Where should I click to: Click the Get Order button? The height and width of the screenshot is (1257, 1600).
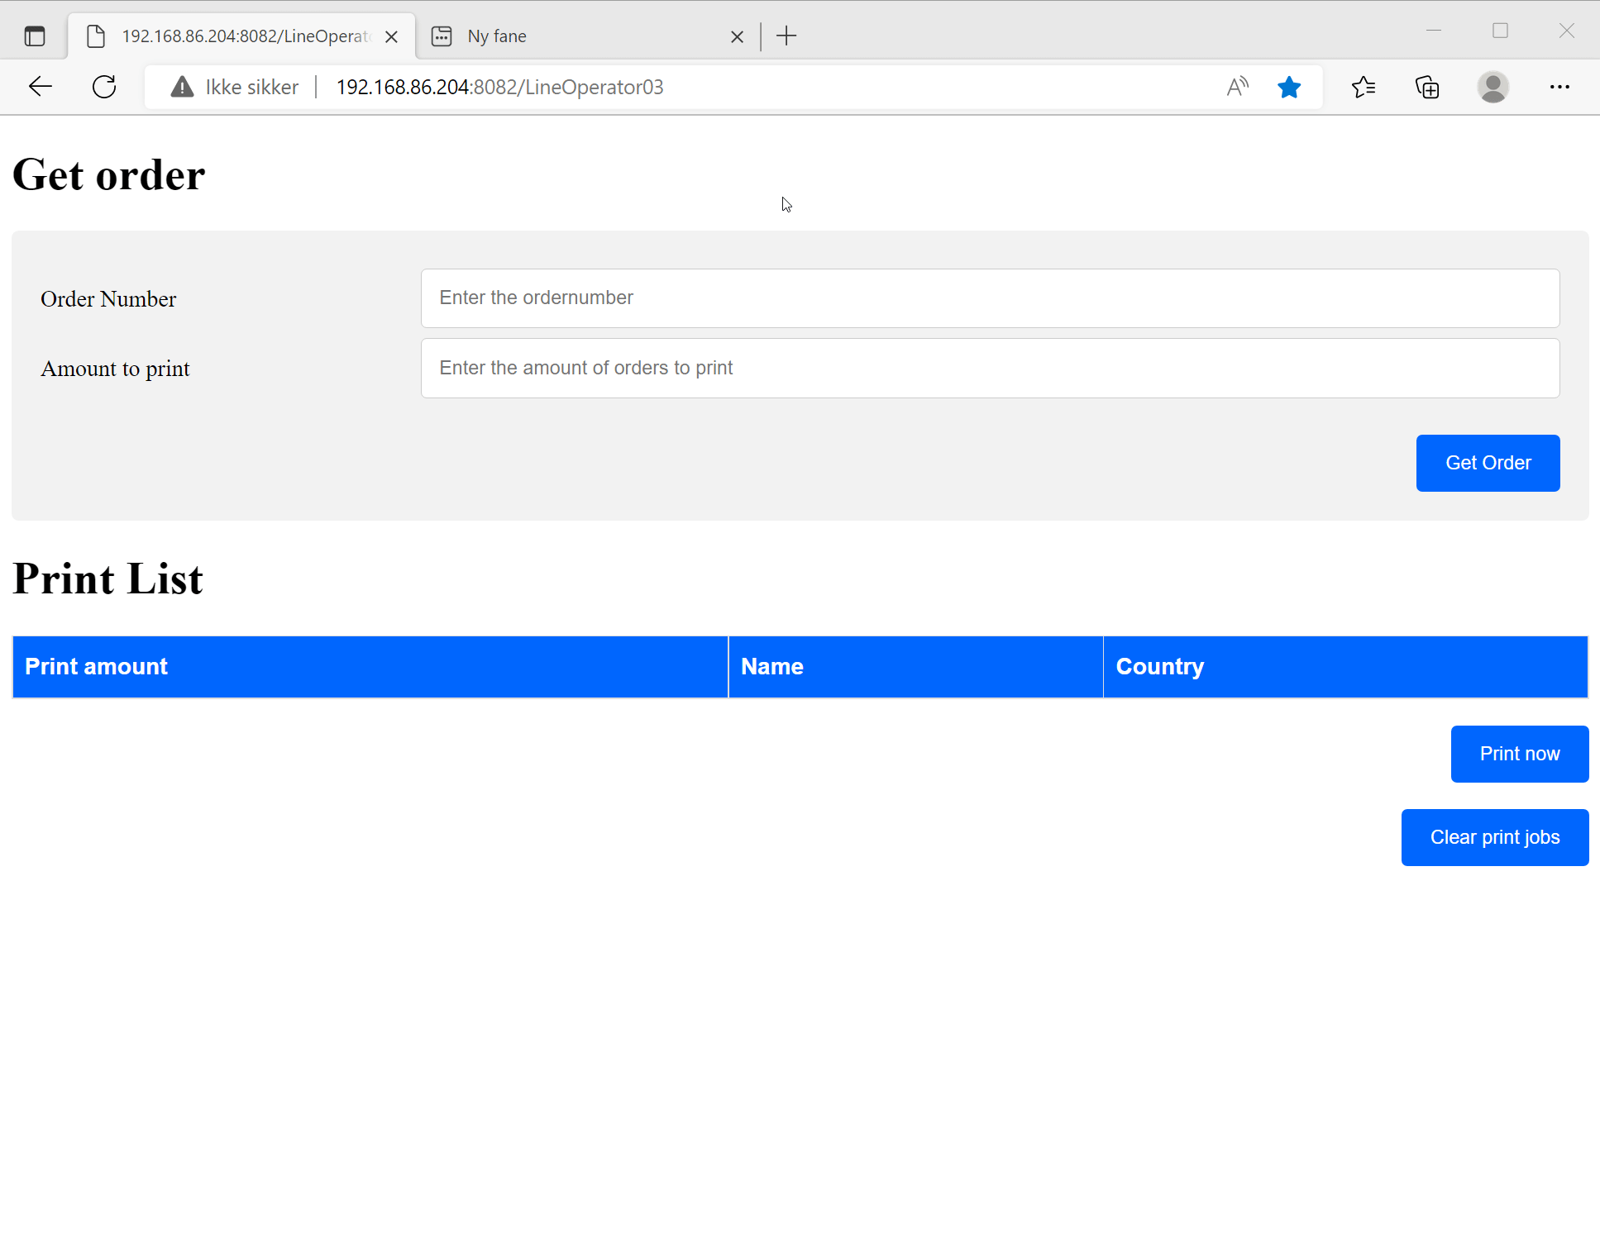point(1488,463)
